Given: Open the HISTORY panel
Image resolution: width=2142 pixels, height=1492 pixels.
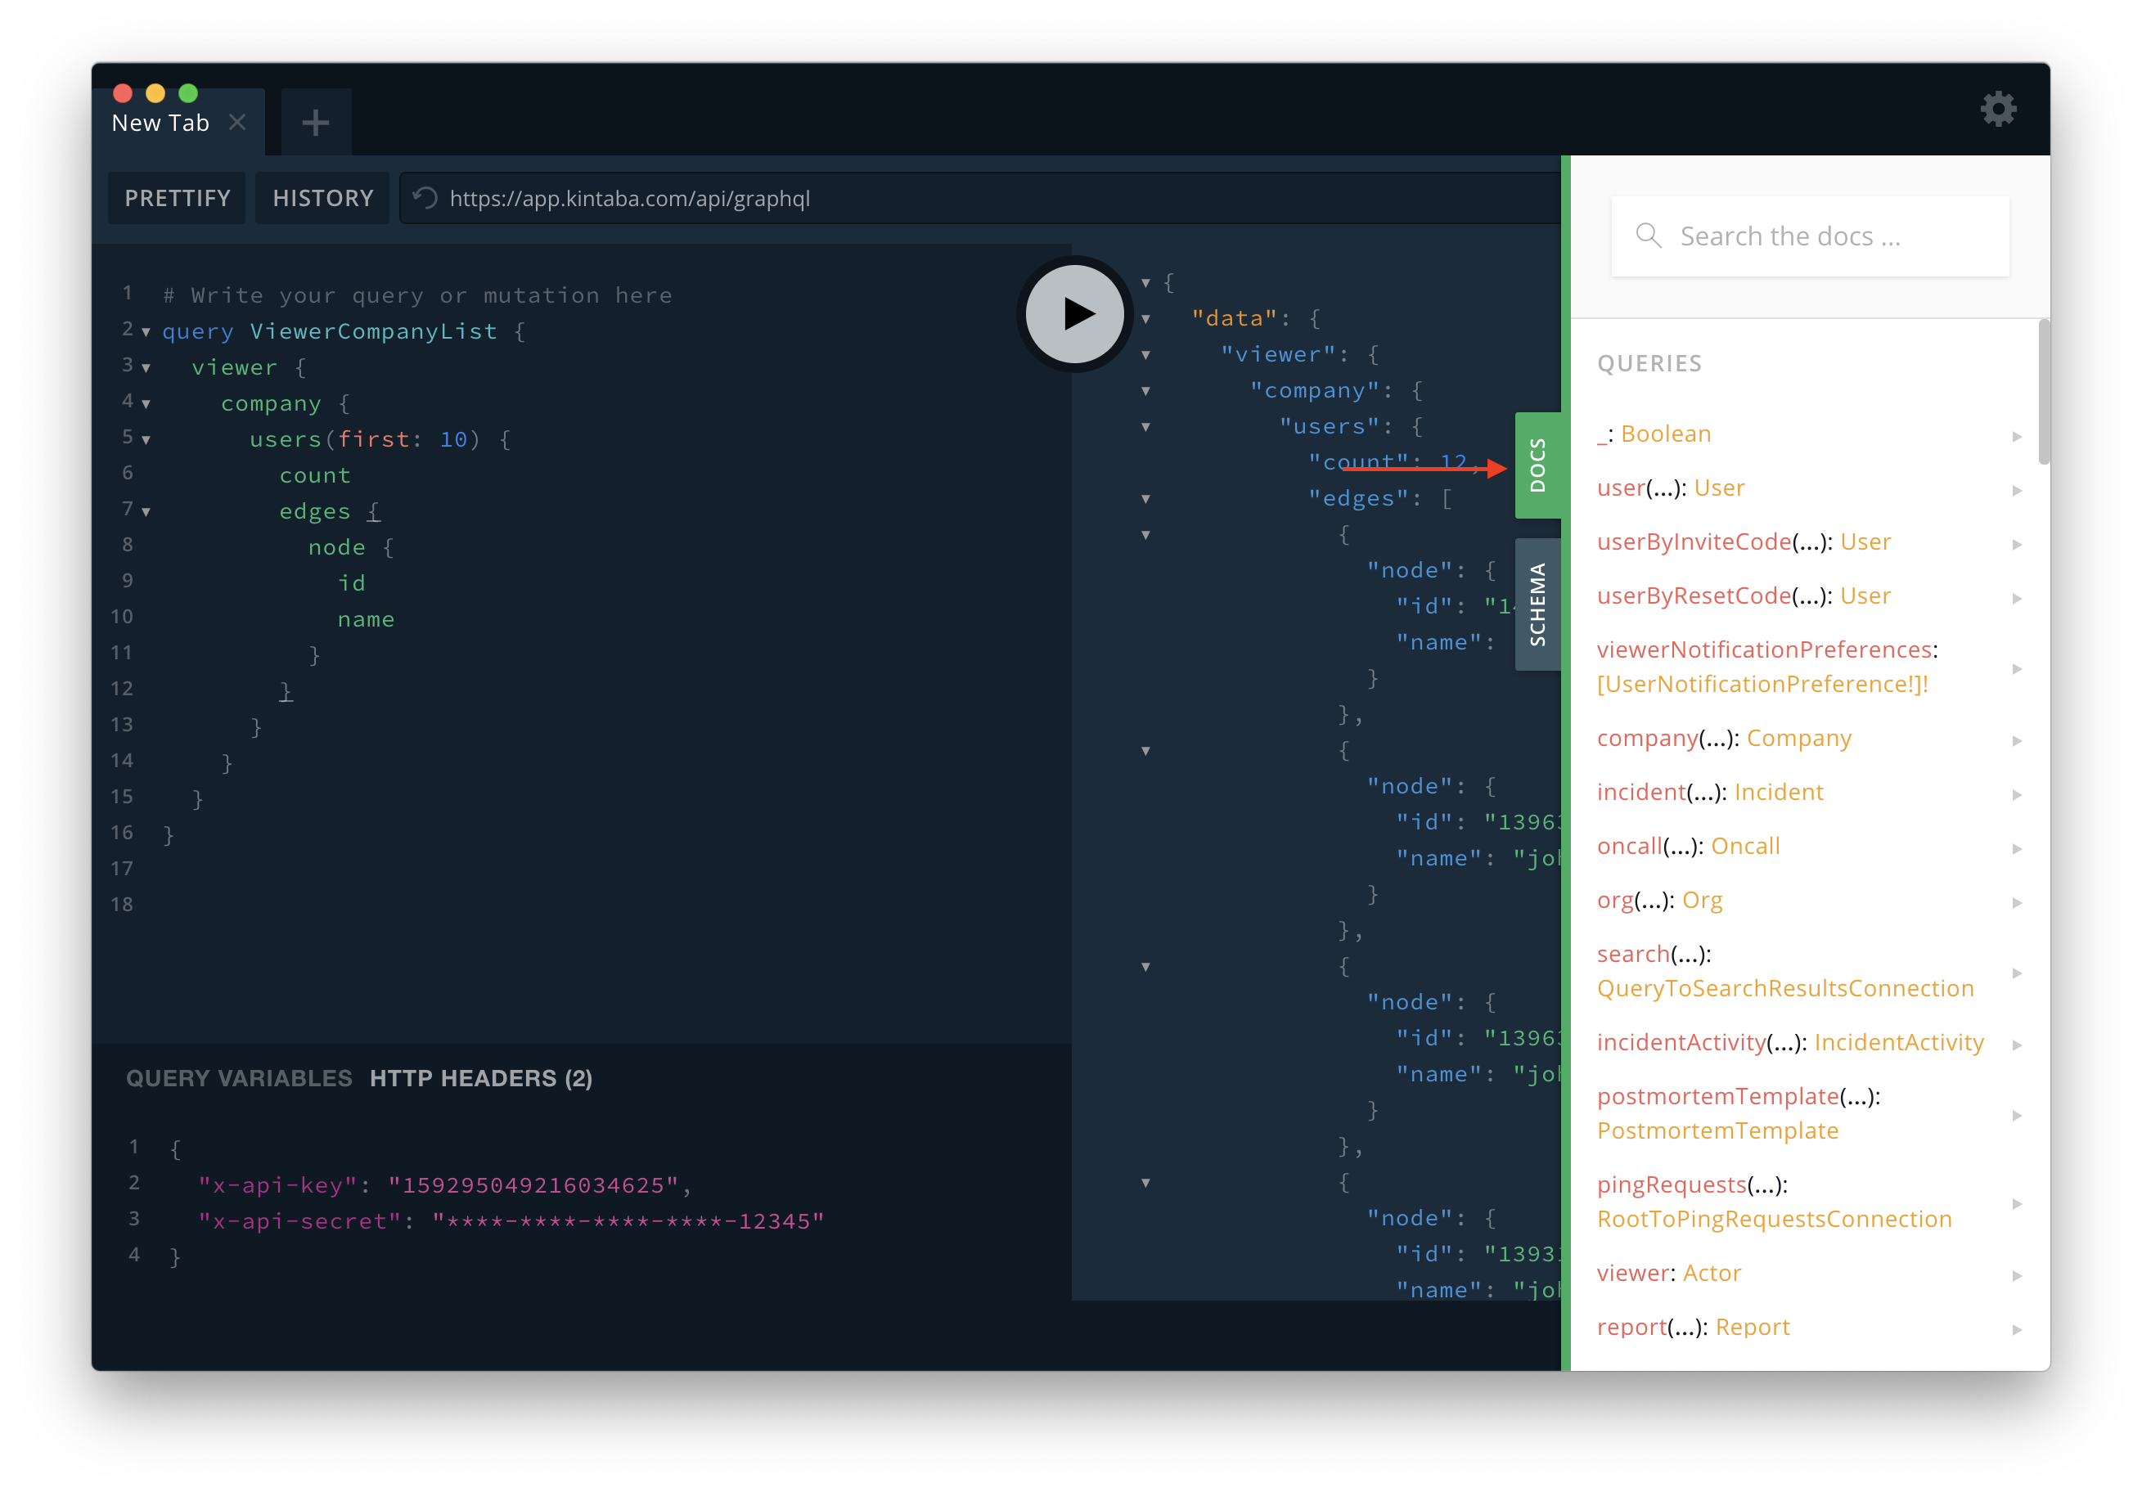Looking at the screenshot, I should coord(323,198).
